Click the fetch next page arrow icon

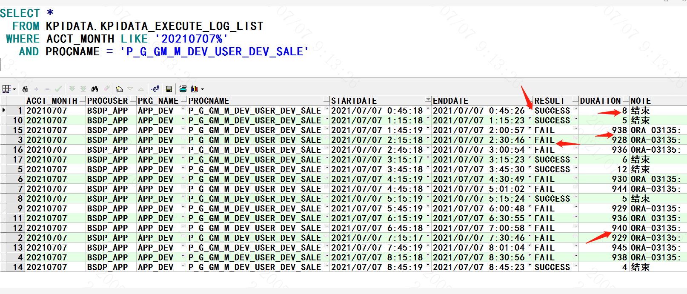[x=72, y=89]
